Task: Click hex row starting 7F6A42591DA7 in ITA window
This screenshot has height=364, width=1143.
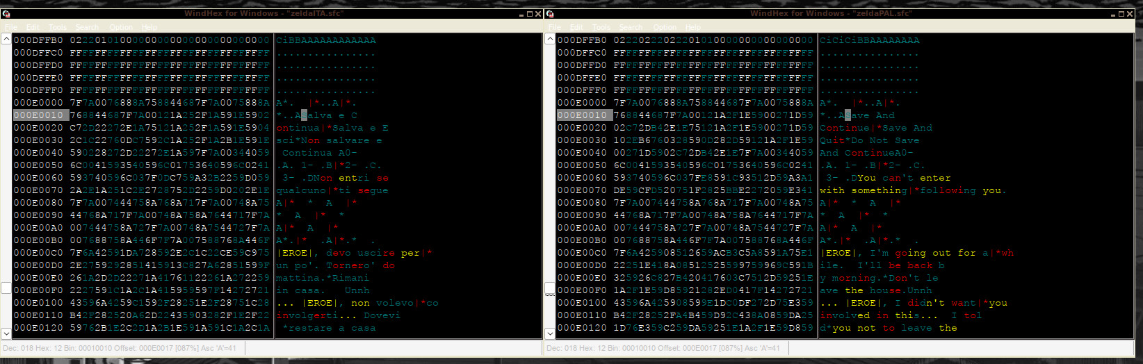Action: pyautogui.click(x=170, y=253)
